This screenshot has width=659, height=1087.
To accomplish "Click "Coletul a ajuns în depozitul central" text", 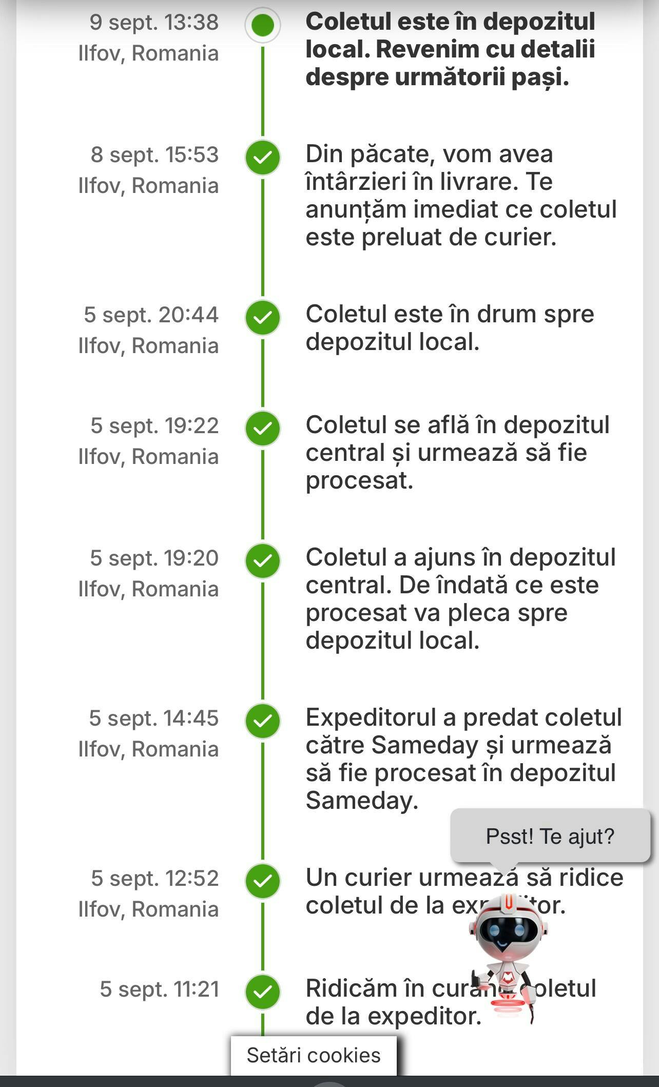I will click(x=460, y=598).
